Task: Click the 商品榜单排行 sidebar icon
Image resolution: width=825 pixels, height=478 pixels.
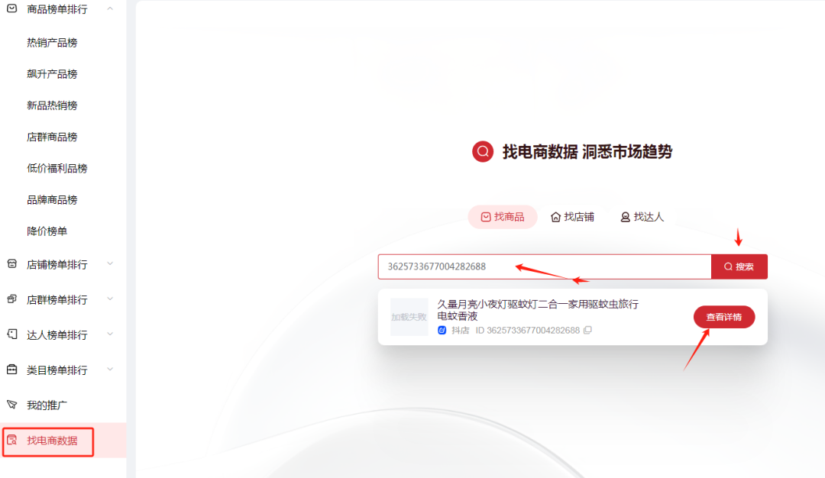Action: pos(11,8)
